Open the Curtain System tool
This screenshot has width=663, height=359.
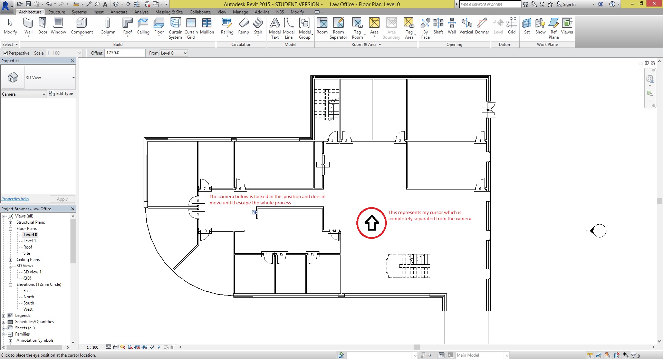click(x=175, y=28)
